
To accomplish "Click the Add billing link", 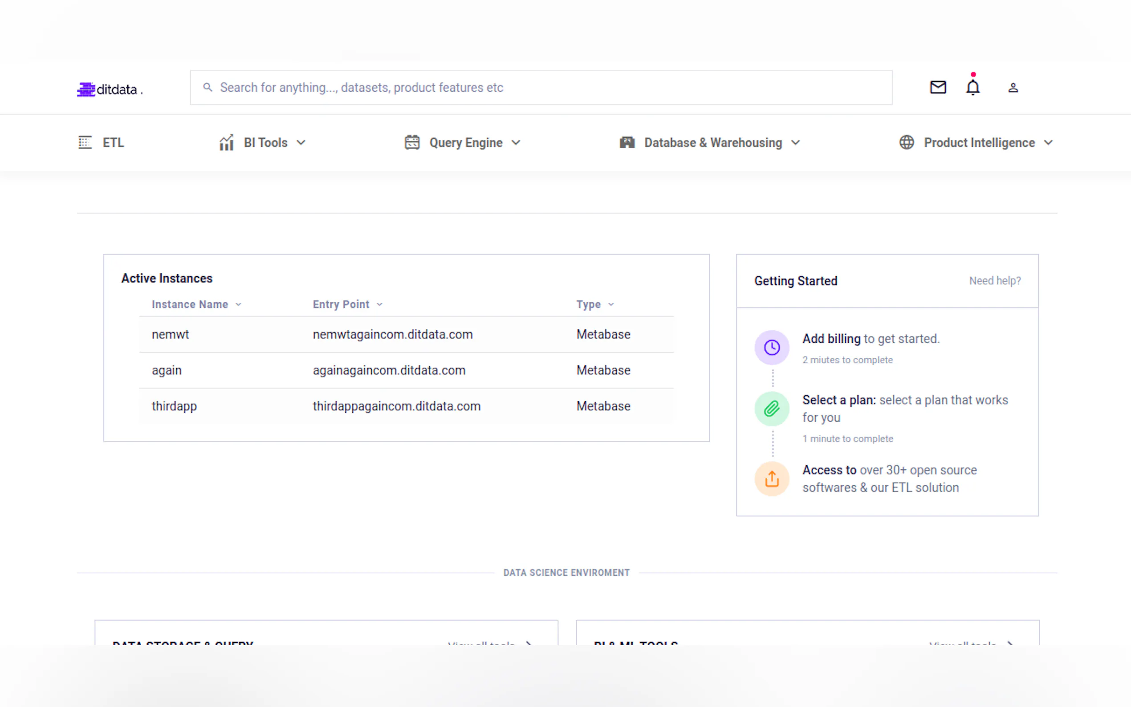I will (x=831, y=338).
